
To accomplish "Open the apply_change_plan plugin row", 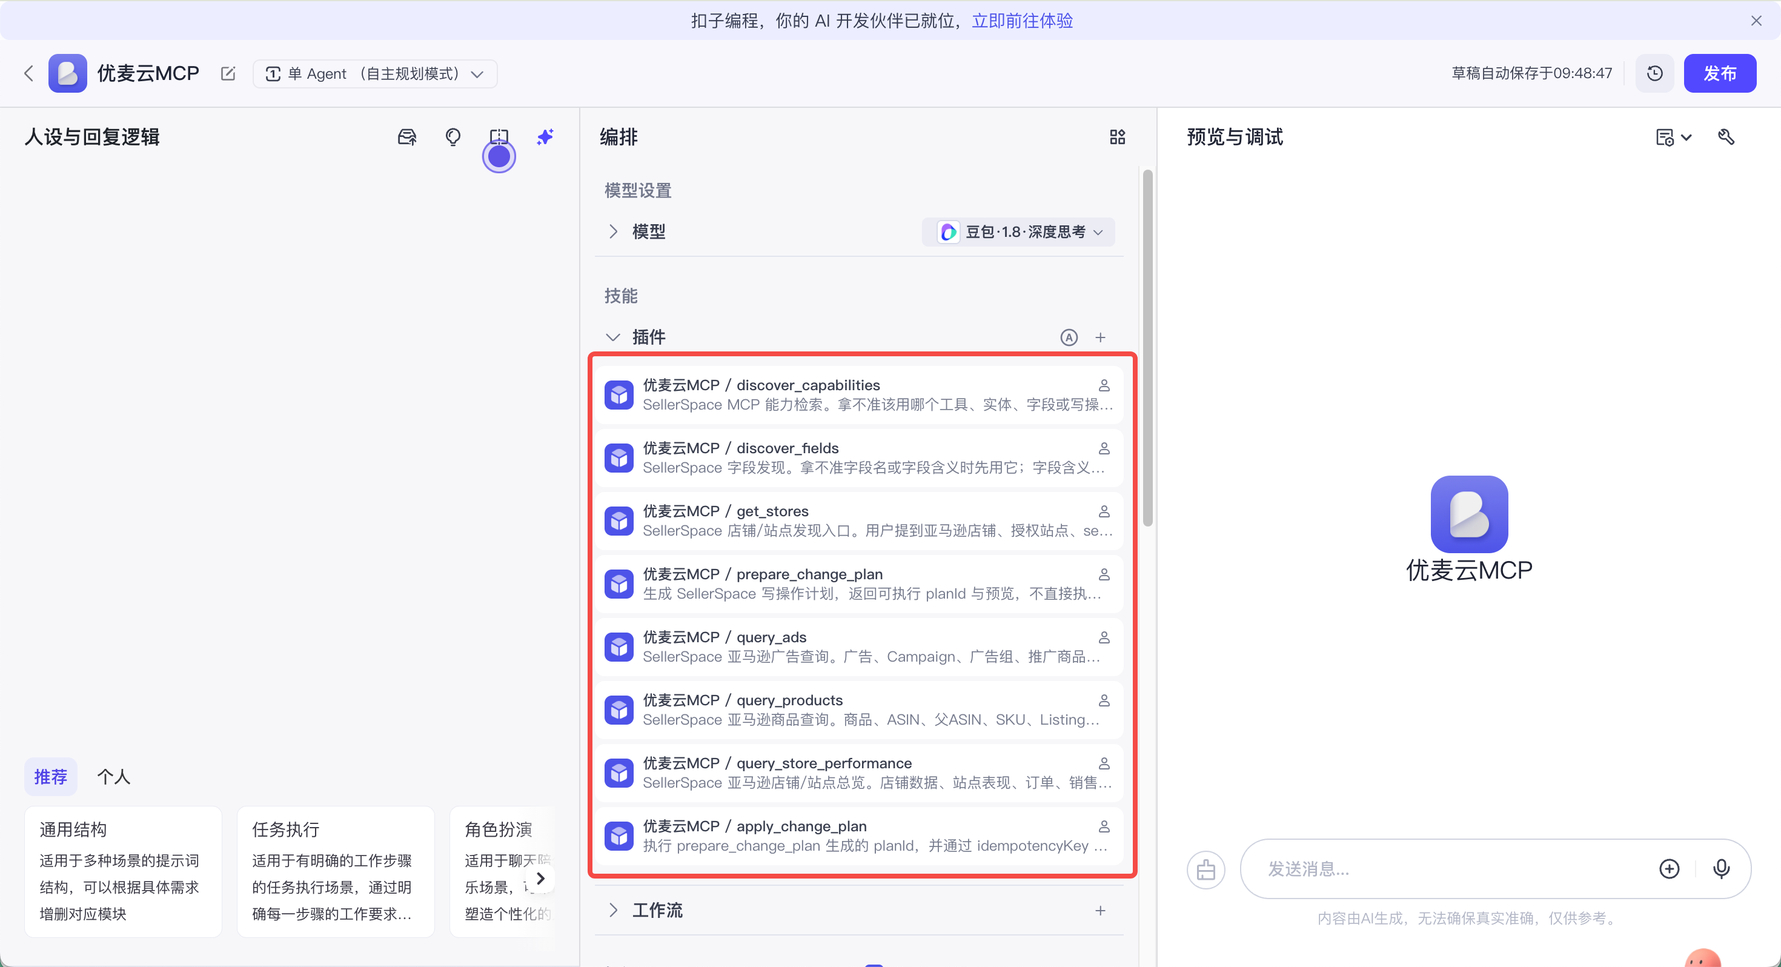I will 859,836.
